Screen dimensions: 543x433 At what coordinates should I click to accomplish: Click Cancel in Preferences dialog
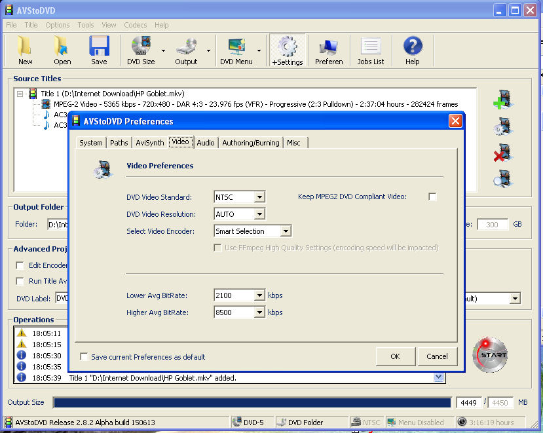(437, 356)
